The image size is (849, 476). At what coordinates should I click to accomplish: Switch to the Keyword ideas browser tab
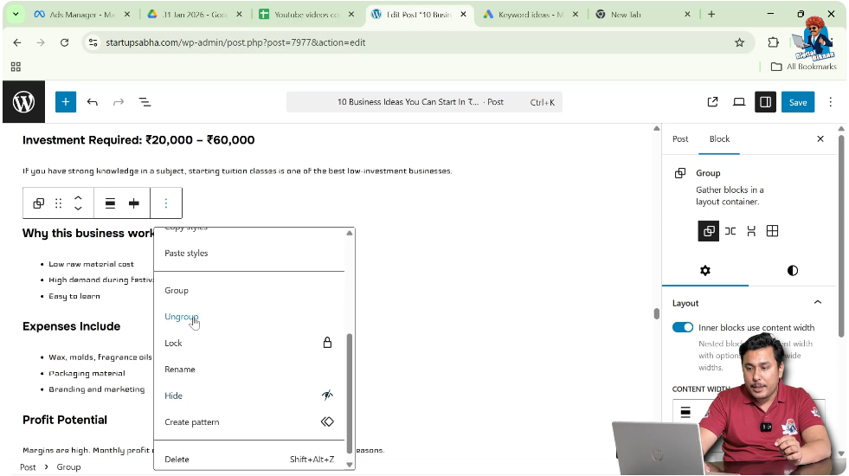(x=531, y=15)
